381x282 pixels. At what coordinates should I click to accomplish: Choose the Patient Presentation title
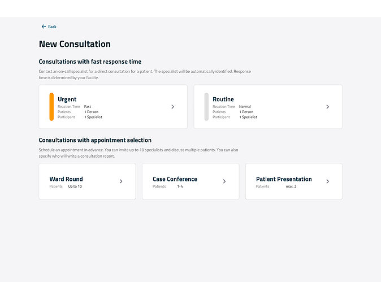(x=284, y=179)
